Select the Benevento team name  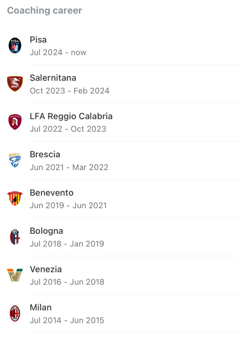[51, 193]
